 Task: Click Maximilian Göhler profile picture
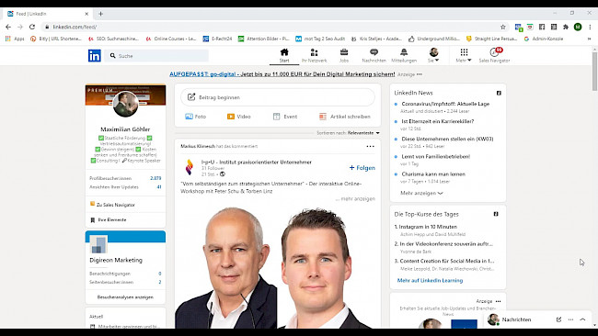click(125, 104)
